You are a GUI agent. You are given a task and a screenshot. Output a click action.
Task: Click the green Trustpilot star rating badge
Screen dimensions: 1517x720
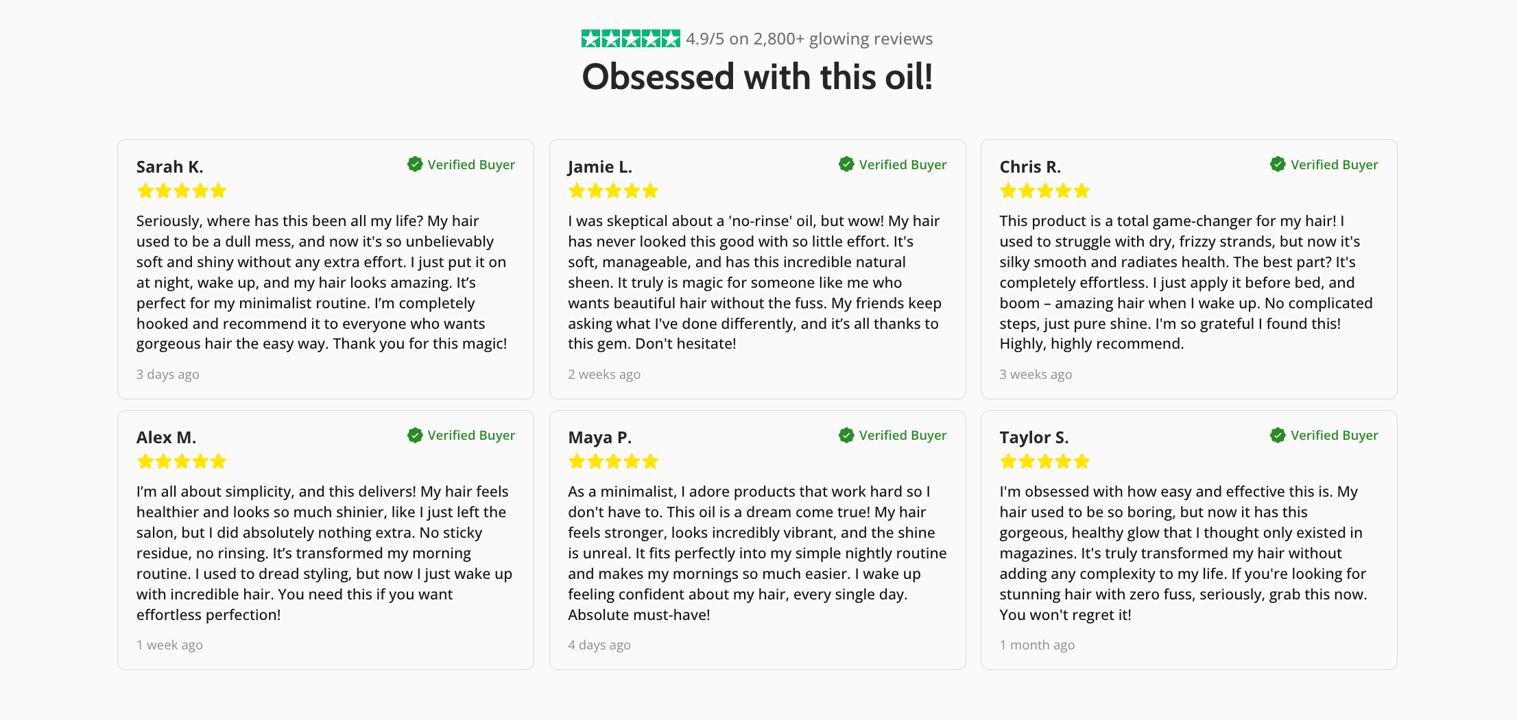click(630, 39)
